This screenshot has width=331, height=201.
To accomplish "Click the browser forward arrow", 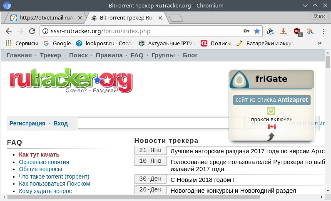I will (20, 32).
